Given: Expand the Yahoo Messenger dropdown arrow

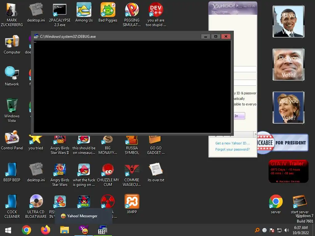Looking at the screenshot, I should pos(255,134).
